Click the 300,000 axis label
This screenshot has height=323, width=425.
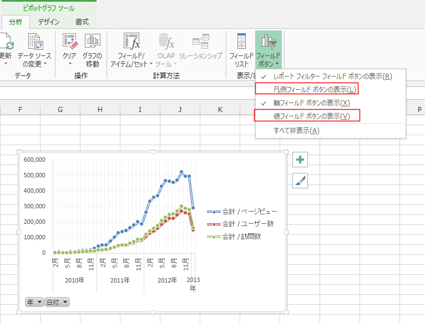pyautogui.click(x=34, y=206)
